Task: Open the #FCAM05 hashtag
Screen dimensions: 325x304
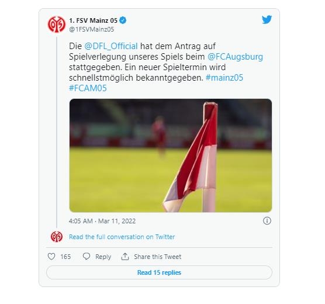Action: (88, 88)
